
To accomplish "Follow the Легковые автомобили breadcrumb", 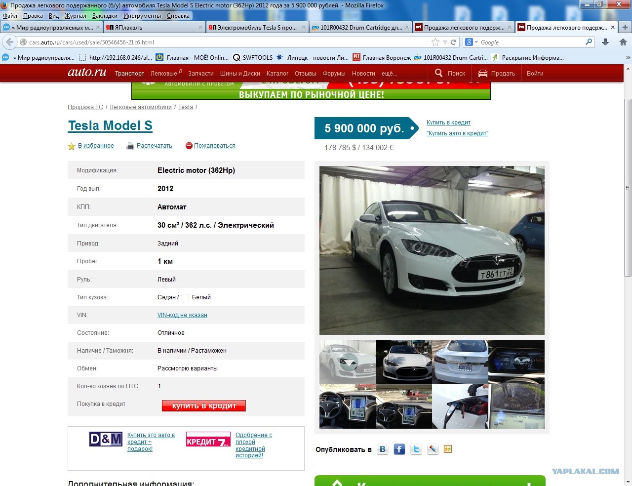I will [141, 107].
